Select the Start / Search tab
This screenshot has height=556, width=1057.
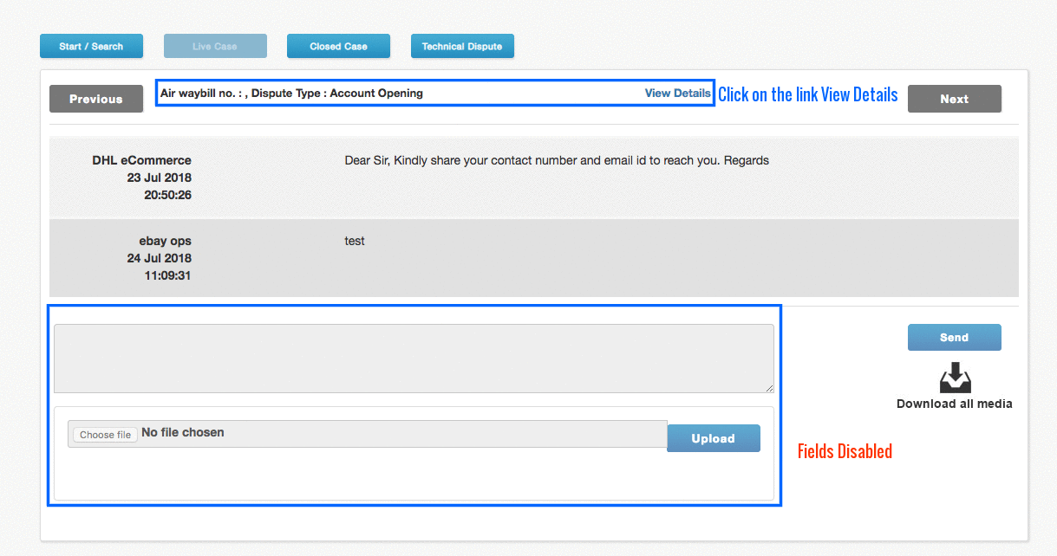click(x=91, y=45)
